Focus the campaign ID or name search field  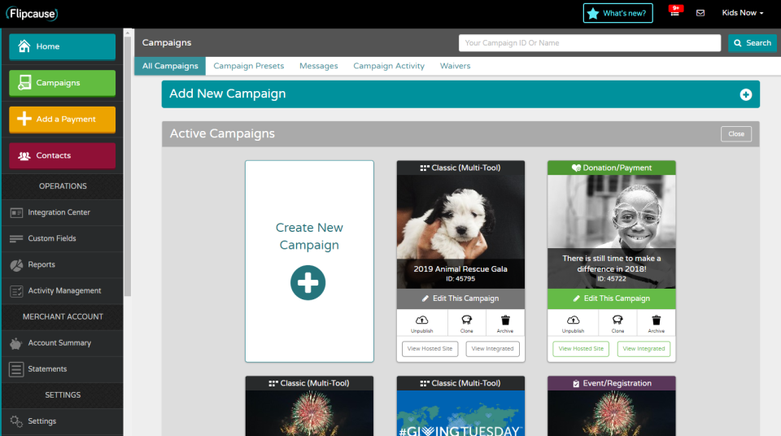pos(589,43)
